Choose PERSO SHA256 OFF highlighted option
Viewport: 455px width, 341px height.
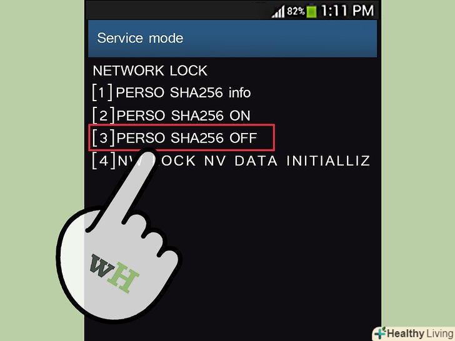(x=182, y=138)
